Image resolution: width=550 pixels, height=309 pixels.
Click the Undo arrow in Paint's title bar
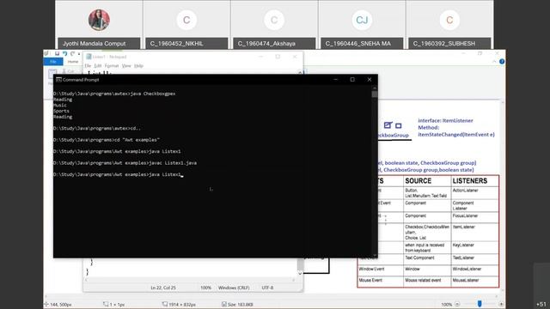65,53
